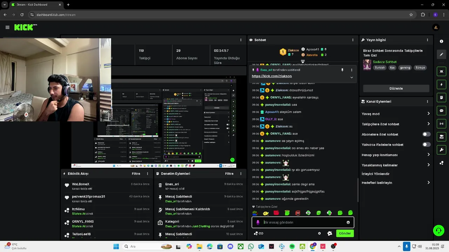Viewport: 449px width, 252px height.
Task: Open Sohbet panel three-dot menu
Action: click(x=353, y=40)
